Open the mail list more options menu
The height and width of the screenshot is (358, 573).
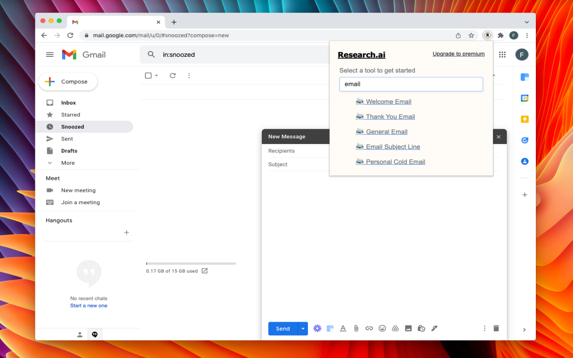[x=189, y=76]
